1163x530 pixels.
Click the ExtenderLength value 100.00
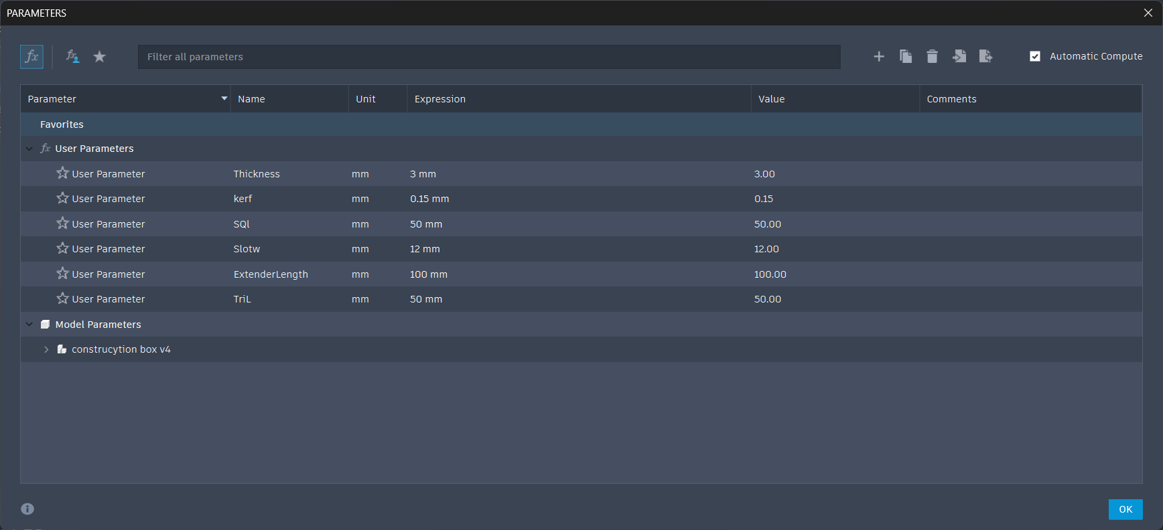pos(770,274)
